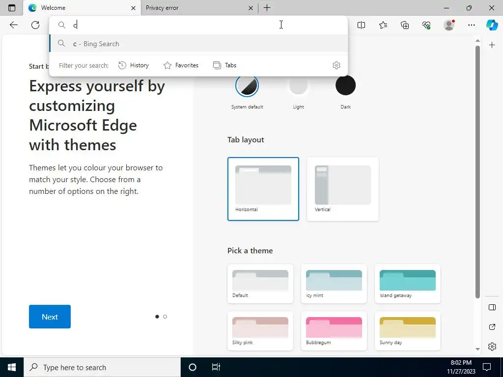Click the second page indicator dot
The width and height of the screenshot is (503, 377).
coord(165,317)
